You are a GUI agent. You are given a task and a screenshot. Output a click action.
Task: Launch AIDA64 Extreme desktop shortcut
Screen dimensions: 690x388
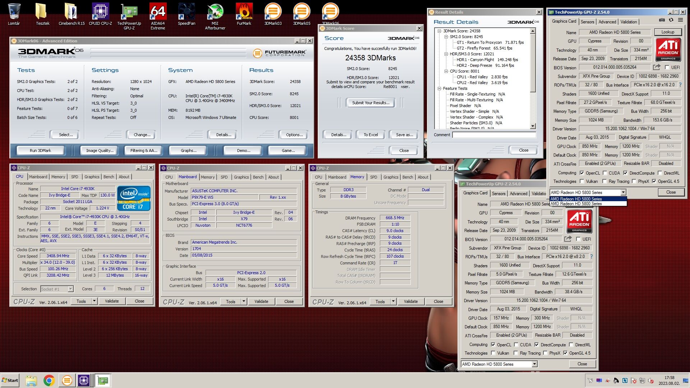[x=158, y=16]
